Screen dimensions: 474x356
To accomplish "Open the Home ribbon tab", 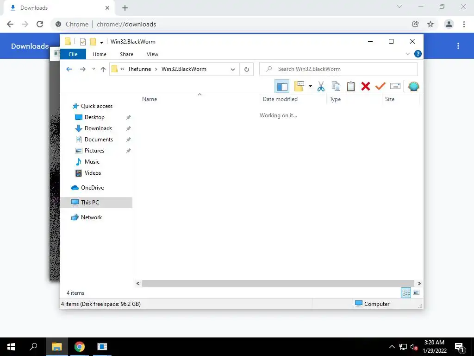I will [100, 54].
